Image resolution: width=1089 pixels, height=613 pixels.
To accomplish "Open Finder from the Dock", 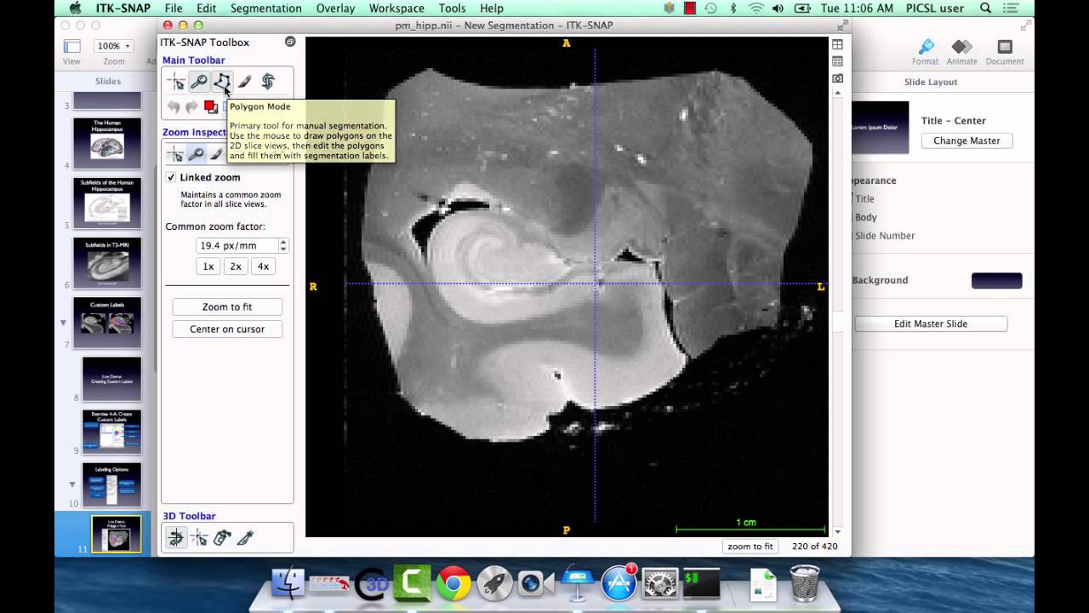I will (288, 583).
